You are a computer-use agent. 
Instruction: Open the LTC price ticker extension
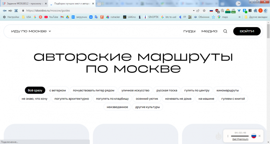click(233, 11)
